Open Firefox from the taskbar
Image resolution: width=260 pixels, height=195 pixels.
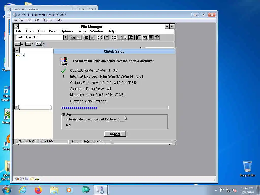(x=38, y=190)
